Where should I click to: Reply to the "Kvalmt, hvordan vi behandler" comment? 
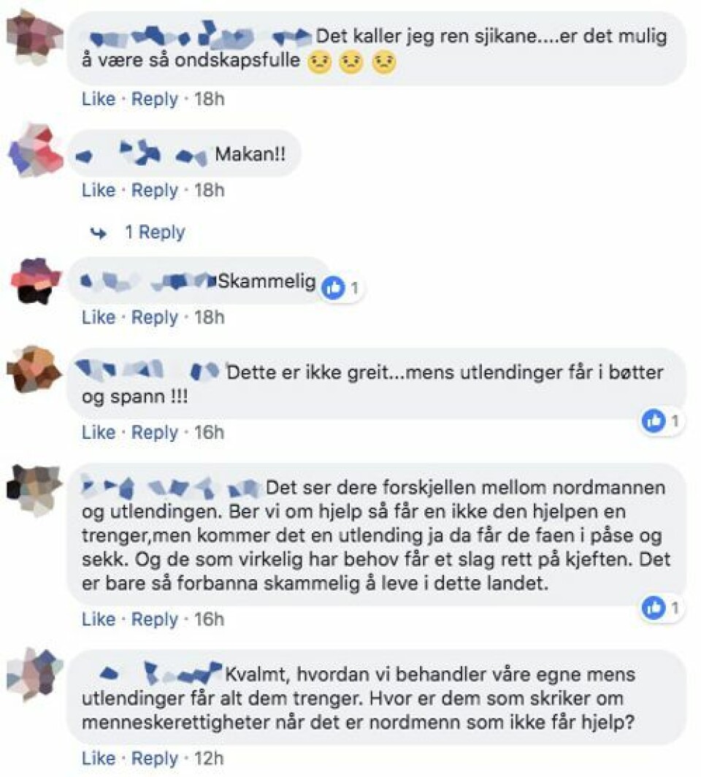tap(154, 759)
